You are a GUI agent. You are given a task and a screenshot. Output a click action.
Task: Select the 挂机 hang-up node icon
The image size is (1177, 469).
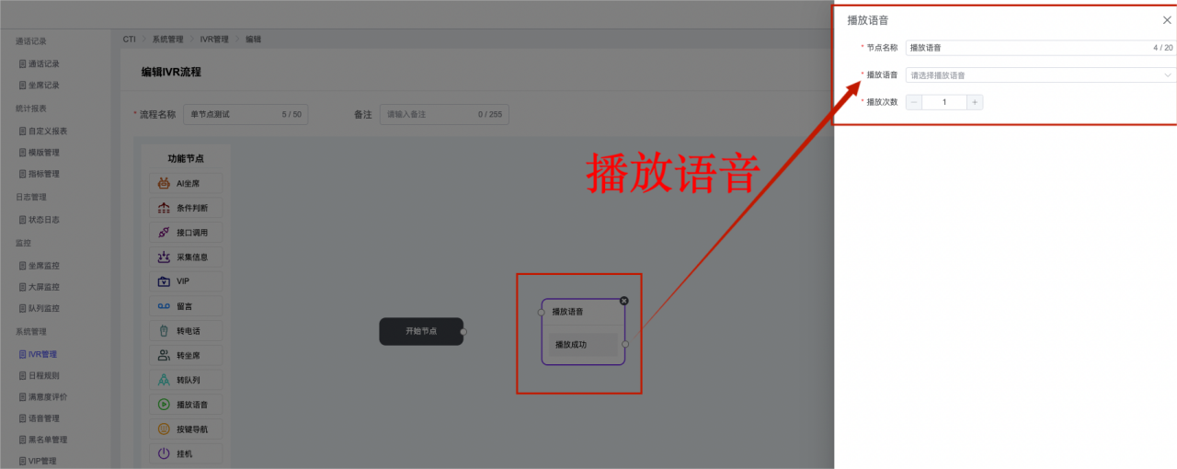click(x=164, y=453)
